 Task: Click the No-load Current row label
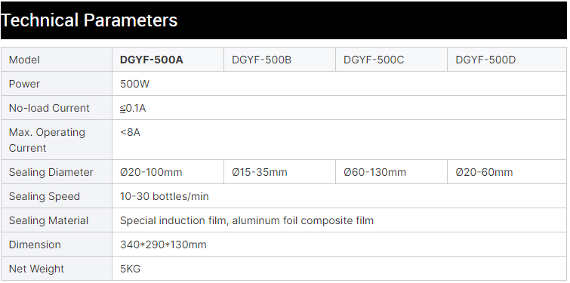coord(49,108)
